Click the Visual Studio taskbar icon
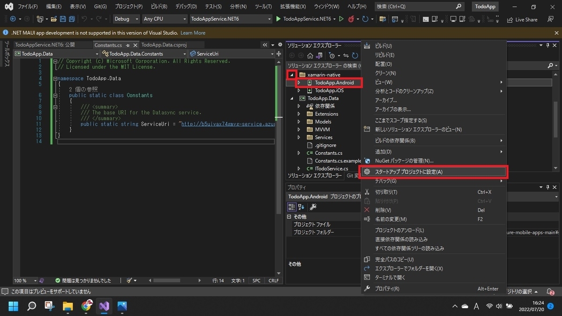This screenshot has height=316, width=562. pyautogui.click(x=104, y=306)
